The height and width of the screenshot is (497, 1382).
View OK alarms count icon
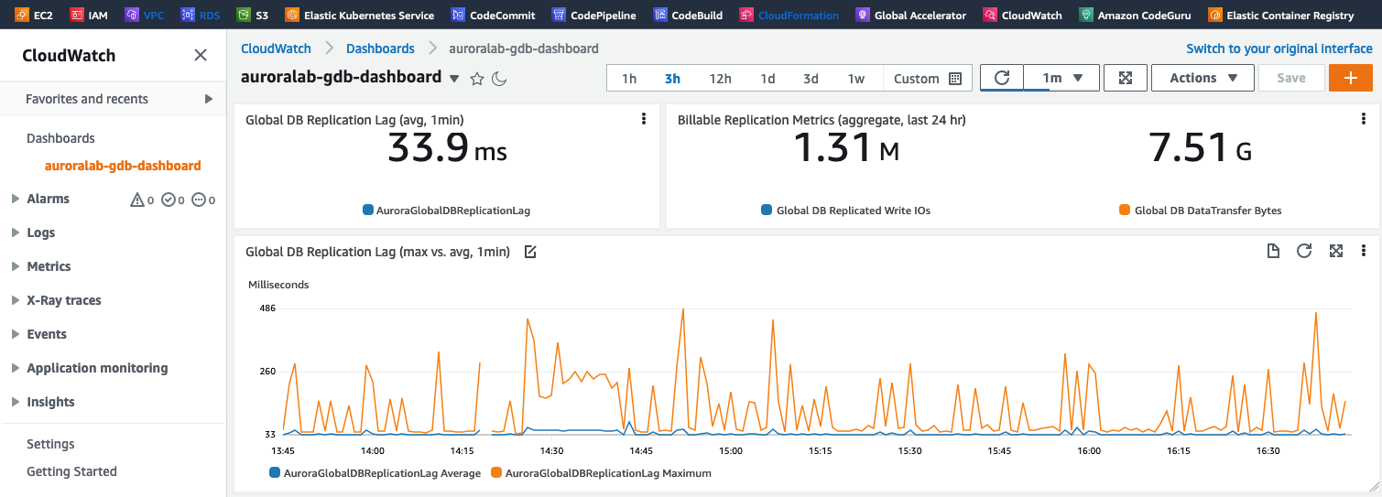(x=168, y=200)
